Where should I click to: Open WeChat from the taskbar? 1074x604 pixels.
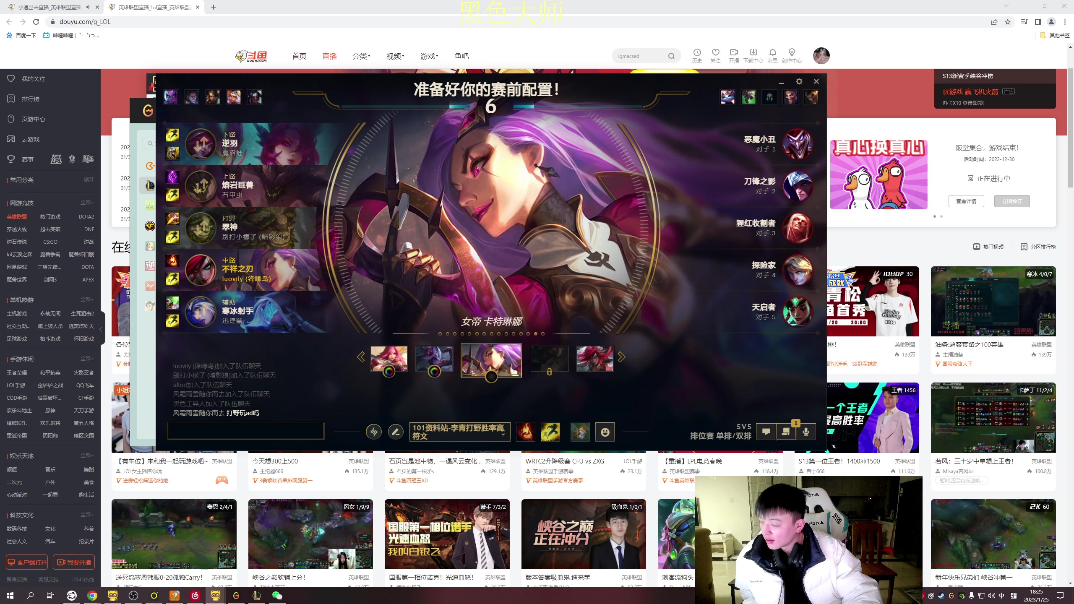coord(277,596)
